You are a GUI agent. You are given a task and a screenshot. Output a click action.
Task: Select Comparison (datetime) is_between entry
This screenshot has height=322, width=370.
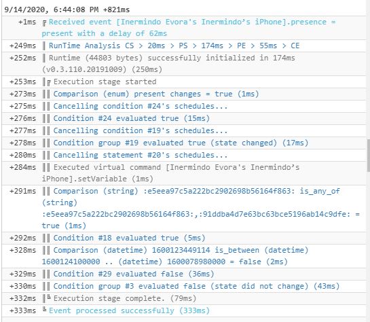click(175, 255)
